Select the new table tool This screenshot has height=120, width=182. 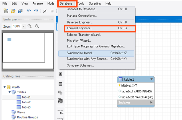tap(60, 84)
